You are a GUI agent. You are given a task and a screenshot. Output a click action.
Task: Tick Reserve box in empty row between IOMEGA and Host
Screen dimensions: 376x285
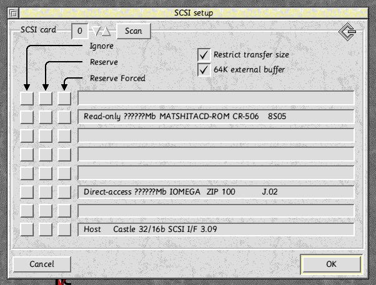46,211
